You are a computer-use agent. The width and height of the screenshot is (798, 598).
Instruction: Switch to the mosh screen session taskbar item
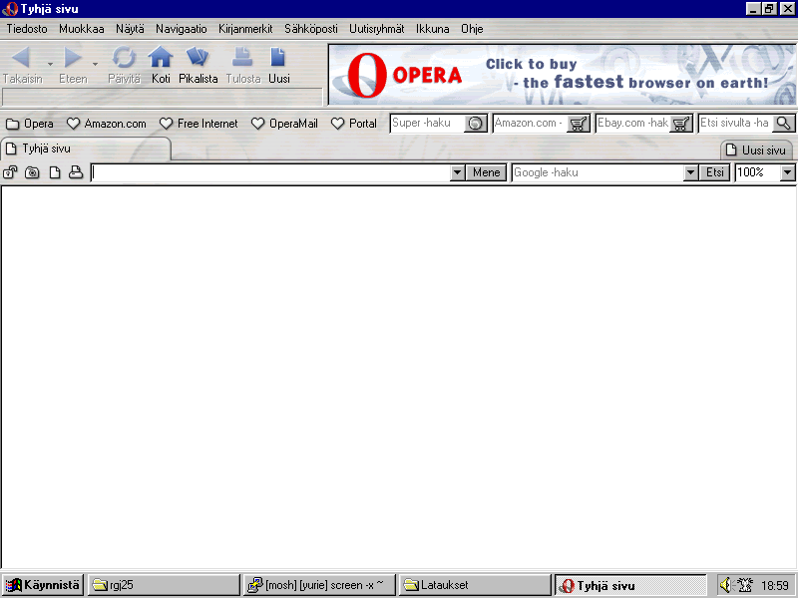pyautogui.click(x=319, y=585)
